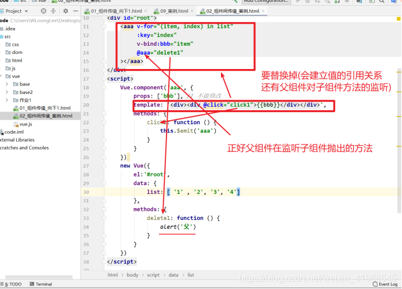Open the Project panel gear settings

pyautogui.click(x=66, y=11)
